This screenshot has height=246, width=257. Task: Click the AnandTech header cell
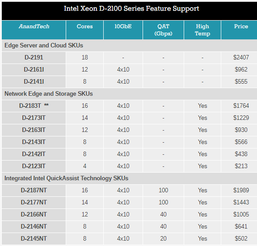click(34, 30)
